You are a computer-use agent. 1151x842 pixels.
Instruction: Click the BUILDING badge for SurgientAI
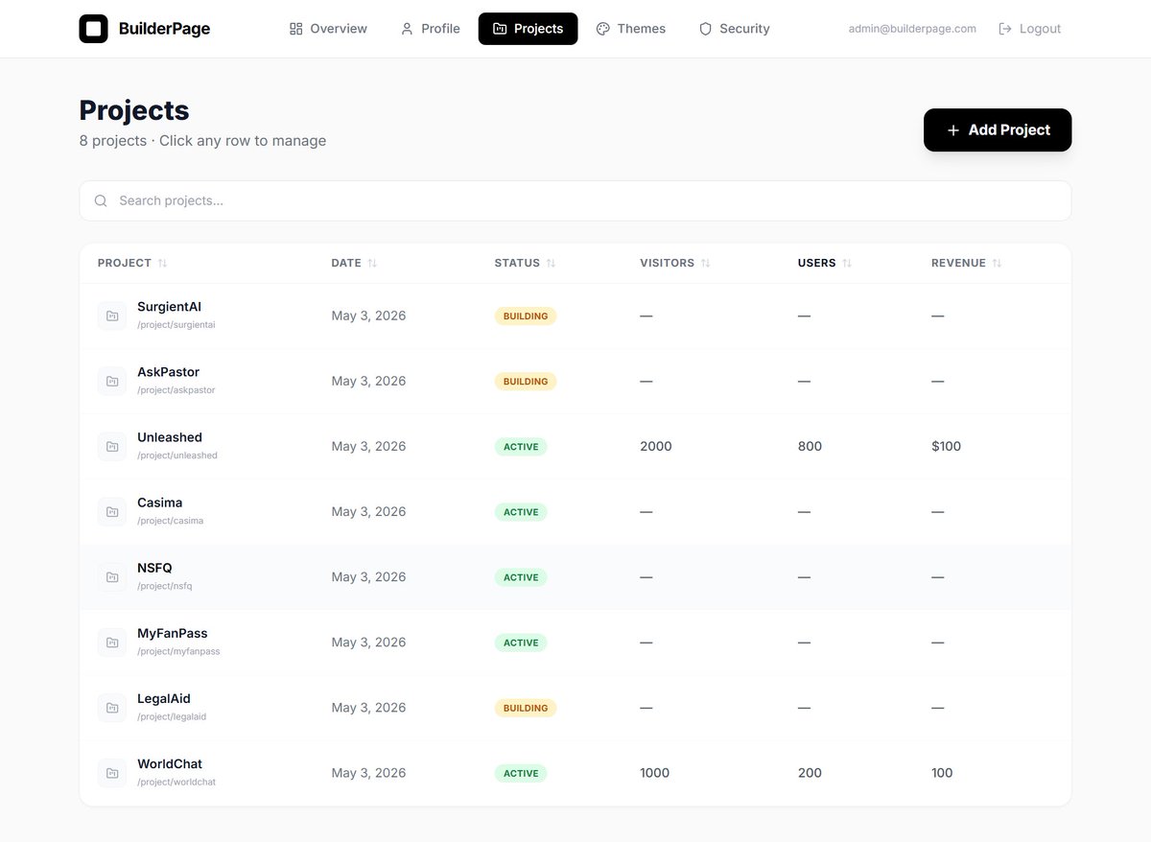click(526, 316)
